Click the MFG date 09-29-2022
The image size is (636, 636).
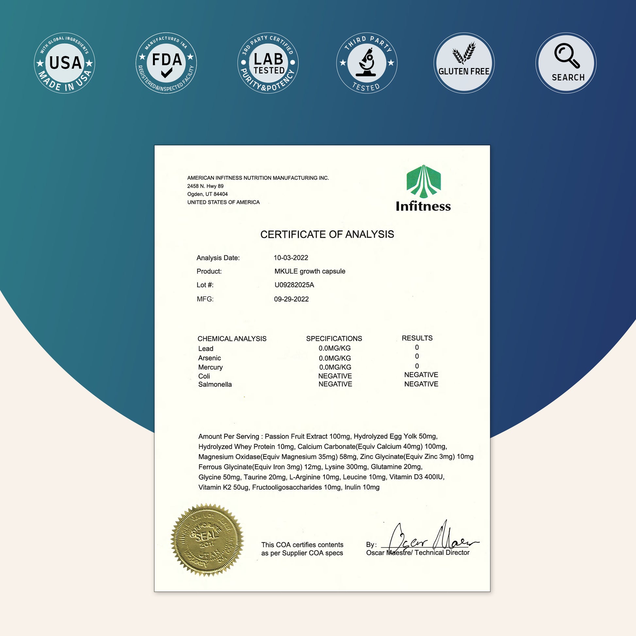tap(291, 299)
